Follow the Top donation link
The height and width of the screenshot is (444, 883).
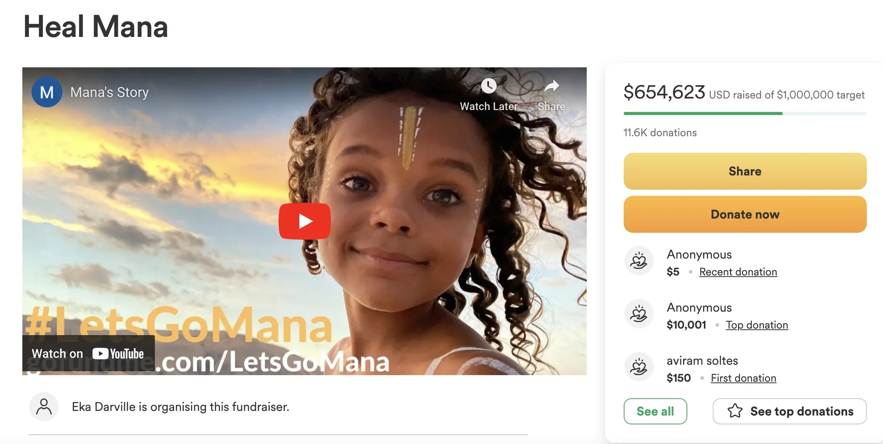[757, 325]
